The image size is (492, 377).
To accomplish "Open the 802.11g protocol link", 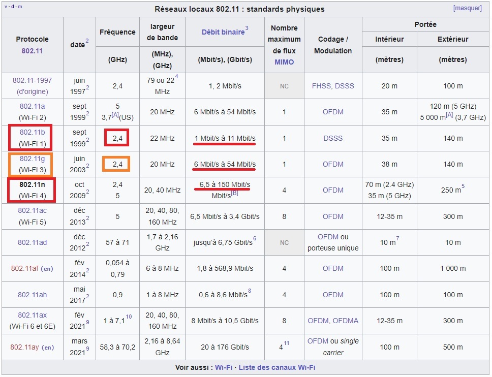I will point(32,159).
